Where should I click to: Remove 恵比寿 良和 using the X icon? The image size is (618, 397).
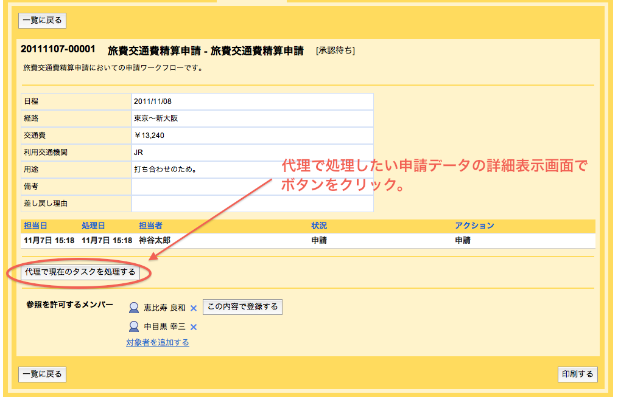(x=194, y=308)
